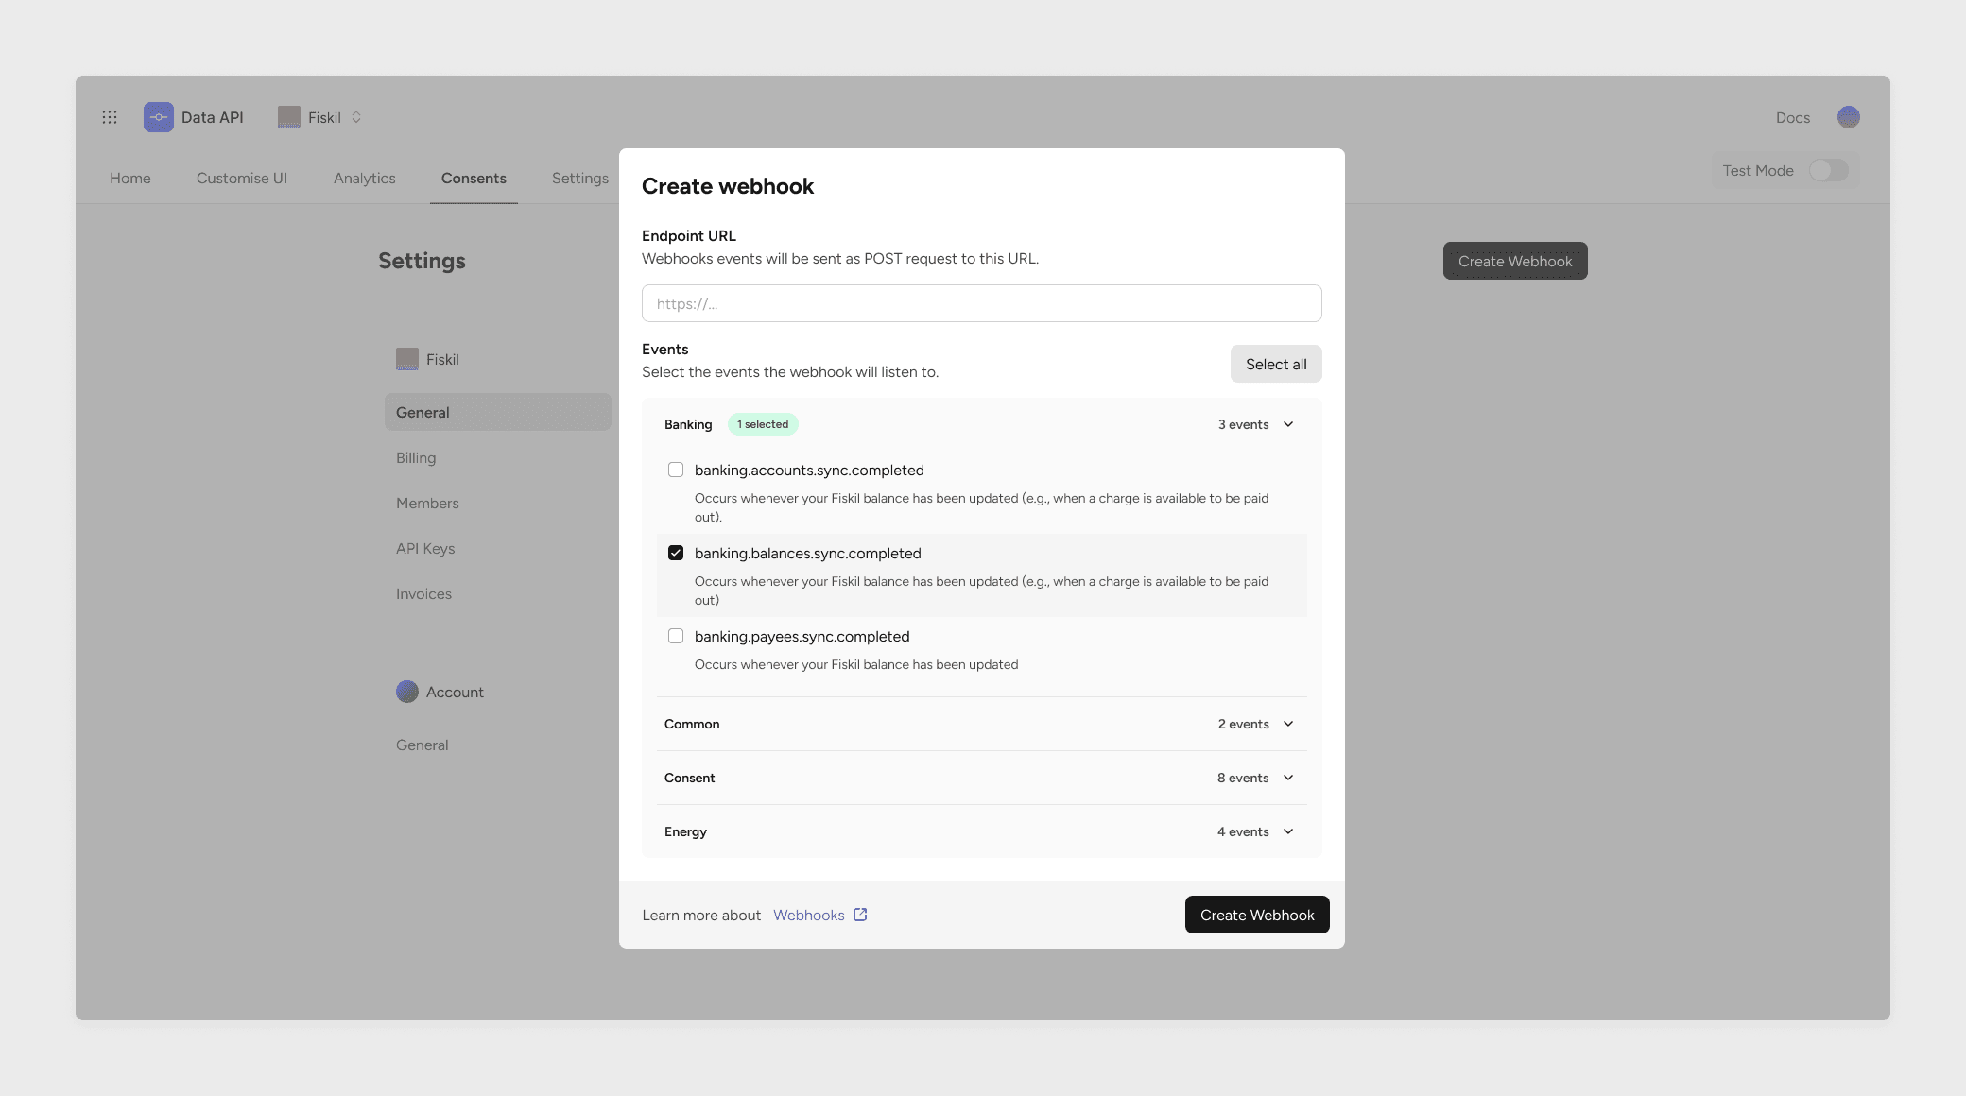Open the apps grid menu icon
The height and width of the screenshot is (1096, 1966).
tap(110, 117)
